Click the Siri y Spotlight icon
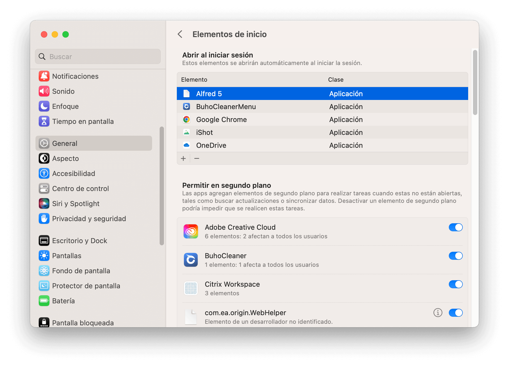509x367 pixels. coord(44,204)
